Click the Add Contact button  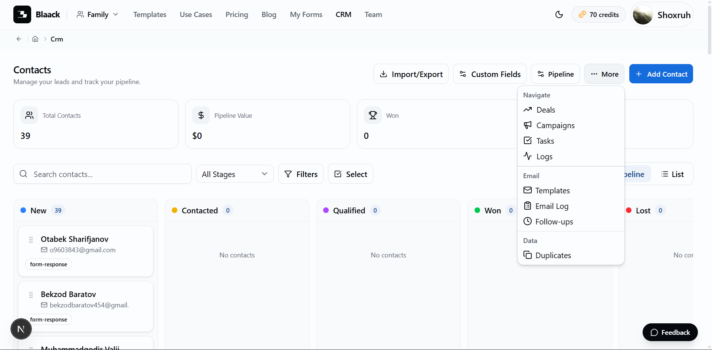[661, 74]
